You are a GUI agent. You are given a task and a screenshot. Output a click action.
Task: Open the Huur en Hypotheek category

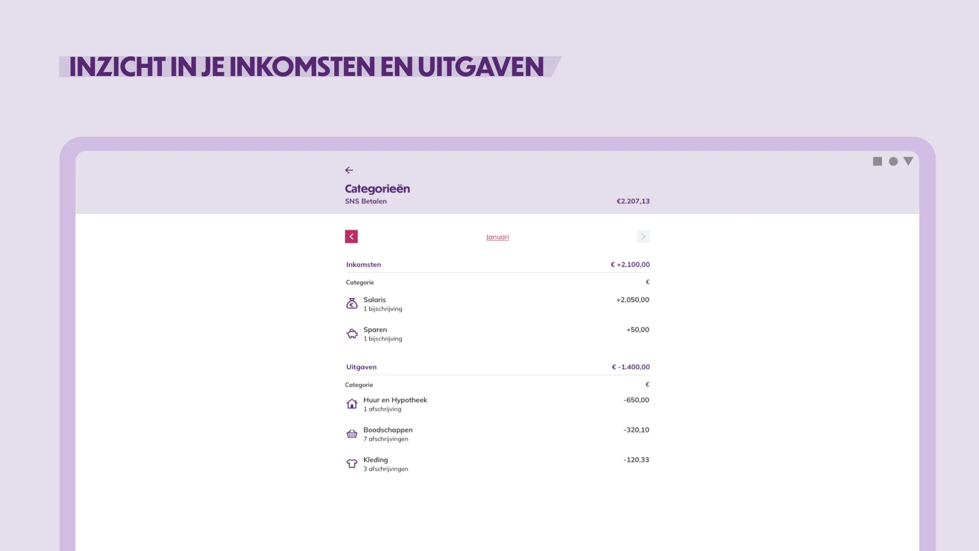(498, 404)
